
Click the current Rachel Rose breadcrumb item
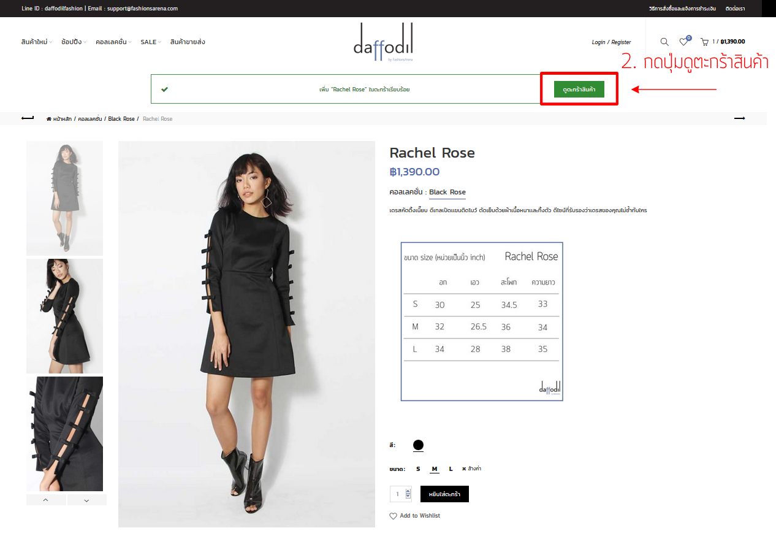point(158,119)
